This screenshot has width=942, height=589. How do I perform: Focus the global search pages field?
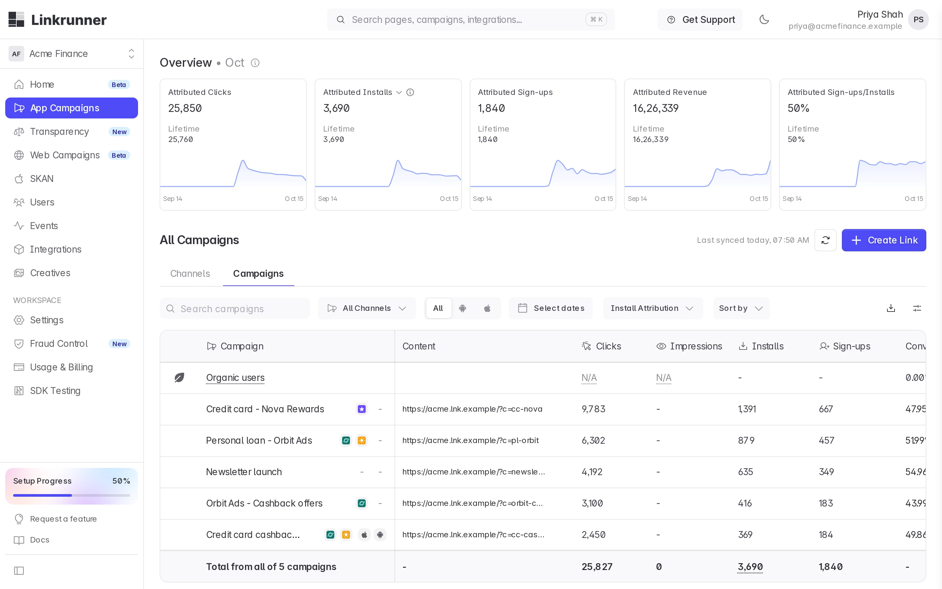[x=471, y=20]
